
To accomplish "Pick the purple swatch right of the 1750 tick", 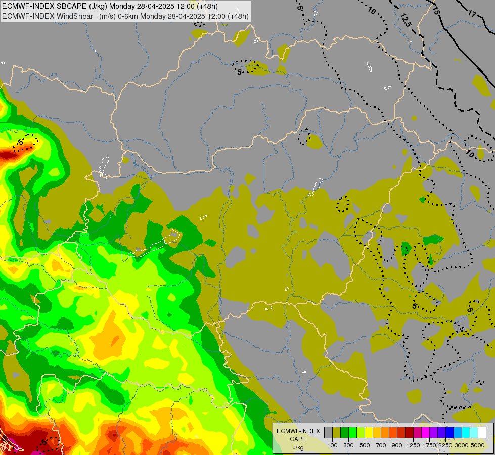I will point(434,432).
